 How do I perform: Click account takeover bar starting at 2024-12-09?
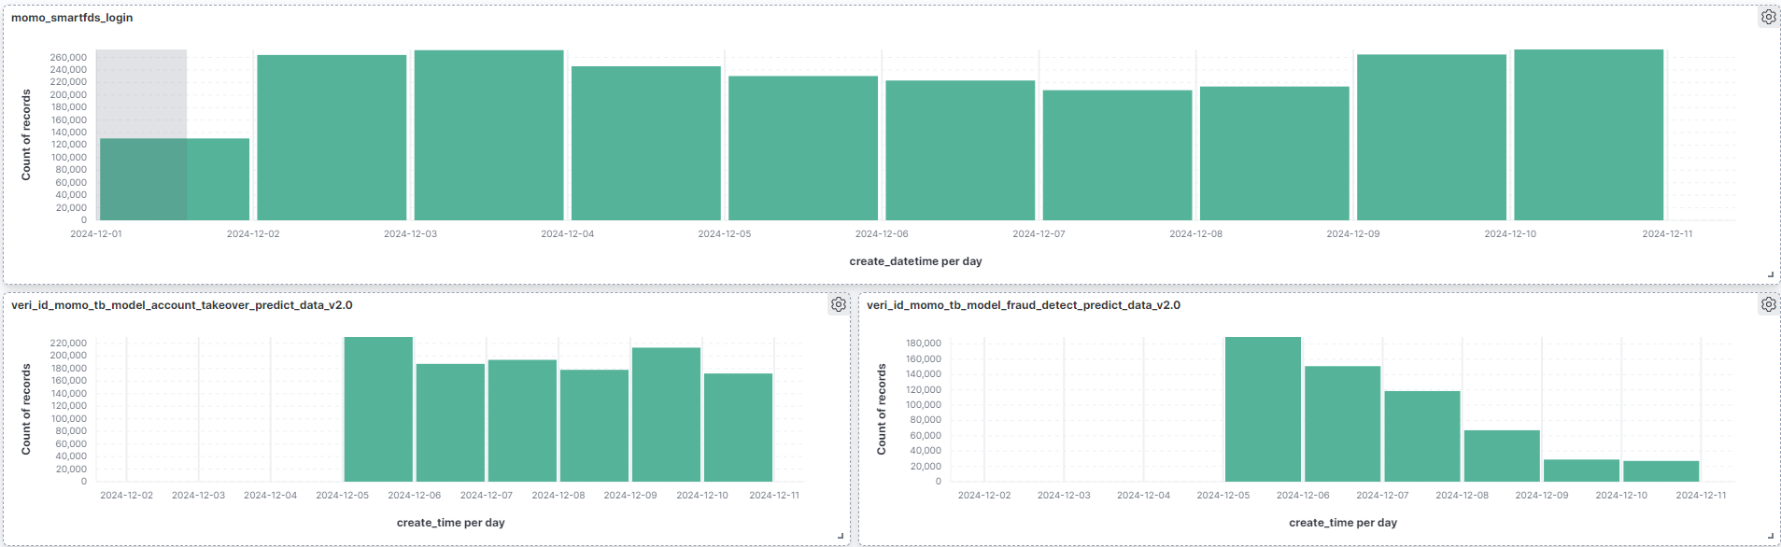point(666,414)
